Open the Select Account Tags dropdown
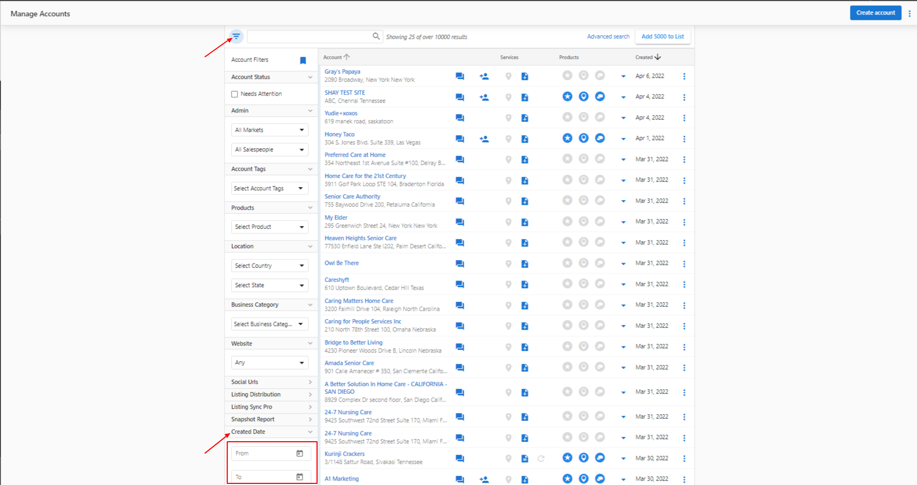Image resolution: width=917 pixels, height=485 pixels. 269,188
